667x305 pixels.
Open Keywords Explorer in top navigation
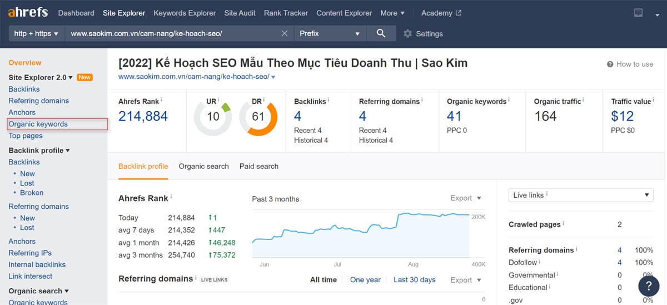pyautogui.click(x=185, y=13)
